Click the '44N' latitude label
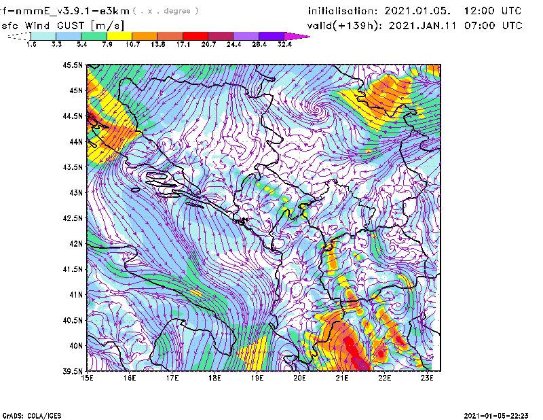The width and height of the screenshot is (543, 420). pyautogui.click(x=76, y=141)
